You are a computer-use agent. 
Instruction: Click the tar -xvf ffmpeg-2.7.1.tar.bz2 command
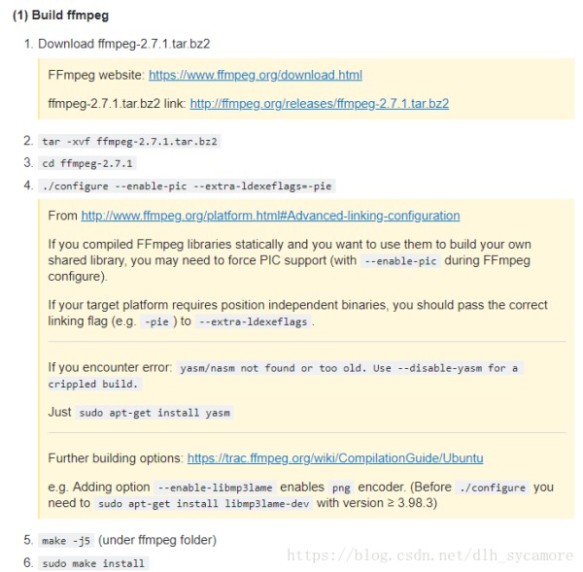pyautogui.click(x=129, y=142)
